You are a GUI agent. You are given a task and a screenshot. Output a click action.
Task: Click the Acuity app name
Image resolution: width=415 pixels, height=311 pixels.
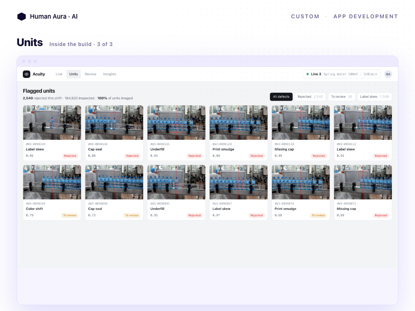[39, 74]
